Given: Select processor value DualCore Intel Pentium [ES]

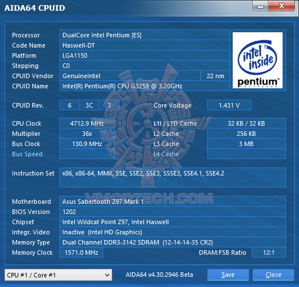Looking at the screenshot, I should pyautogui.click(x=144, y=35).
